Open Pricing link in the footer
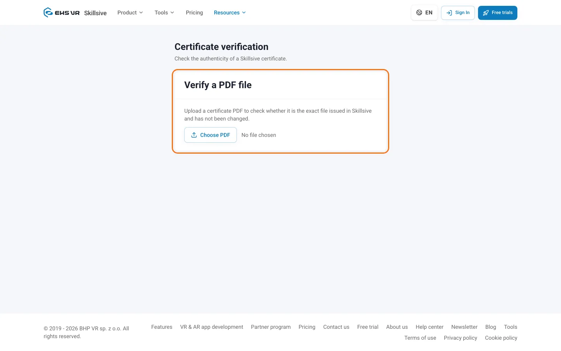This screenshot has width=561, height=351. [307, 327]
